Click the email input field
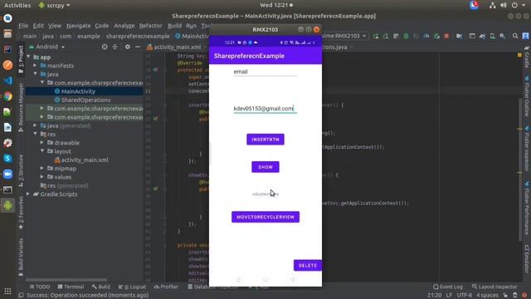Viewport: 531px width, 299px height. [265, 72]
